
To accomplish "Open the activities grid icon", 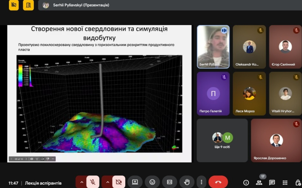I will click(x=285, y=182).
